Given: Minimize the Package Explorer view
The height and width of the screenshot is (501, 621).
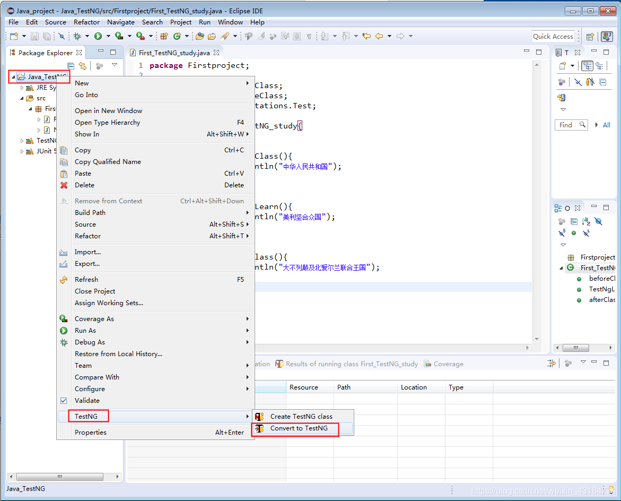Looking at the screenshot, I should click(x=101, y=51).
